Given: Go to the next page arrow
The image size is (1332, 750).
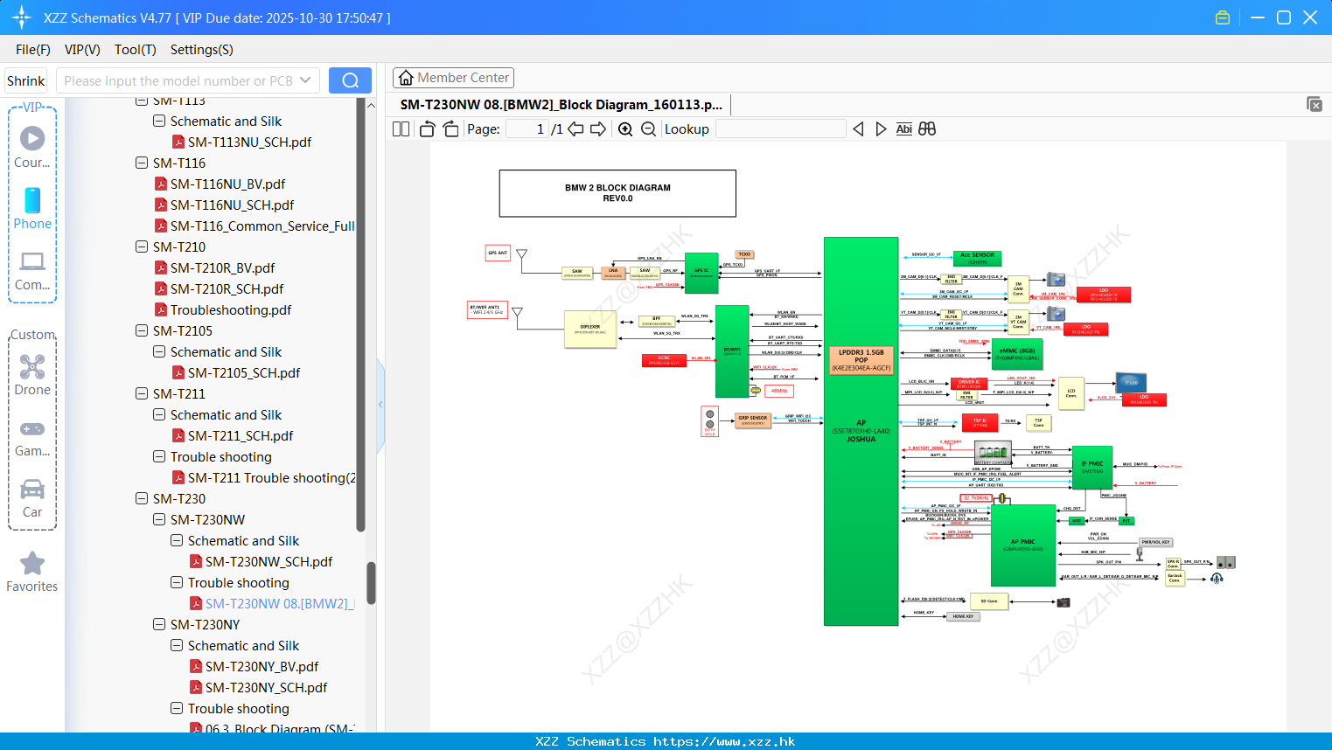Looking at the screenshot, I should point(598,128).
